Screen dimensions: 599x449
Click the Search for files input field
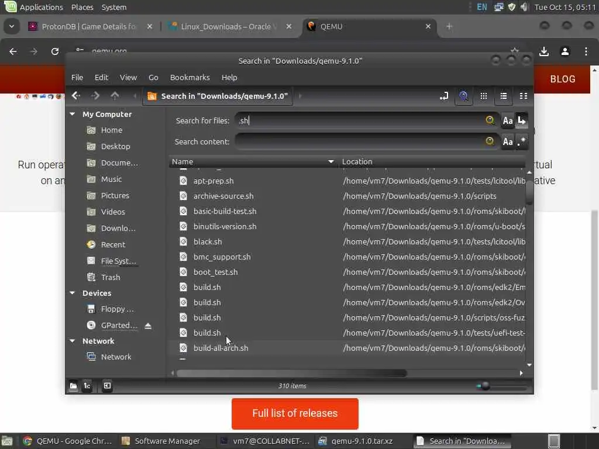(x=359, y=120)
